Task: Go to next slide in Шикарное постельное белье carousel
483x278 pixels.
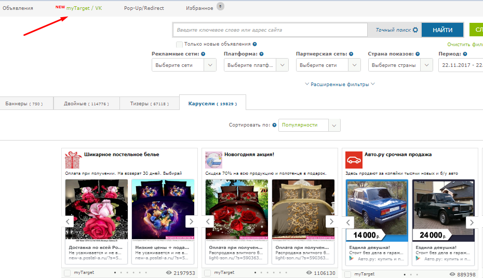Action: tap(191, 221)
